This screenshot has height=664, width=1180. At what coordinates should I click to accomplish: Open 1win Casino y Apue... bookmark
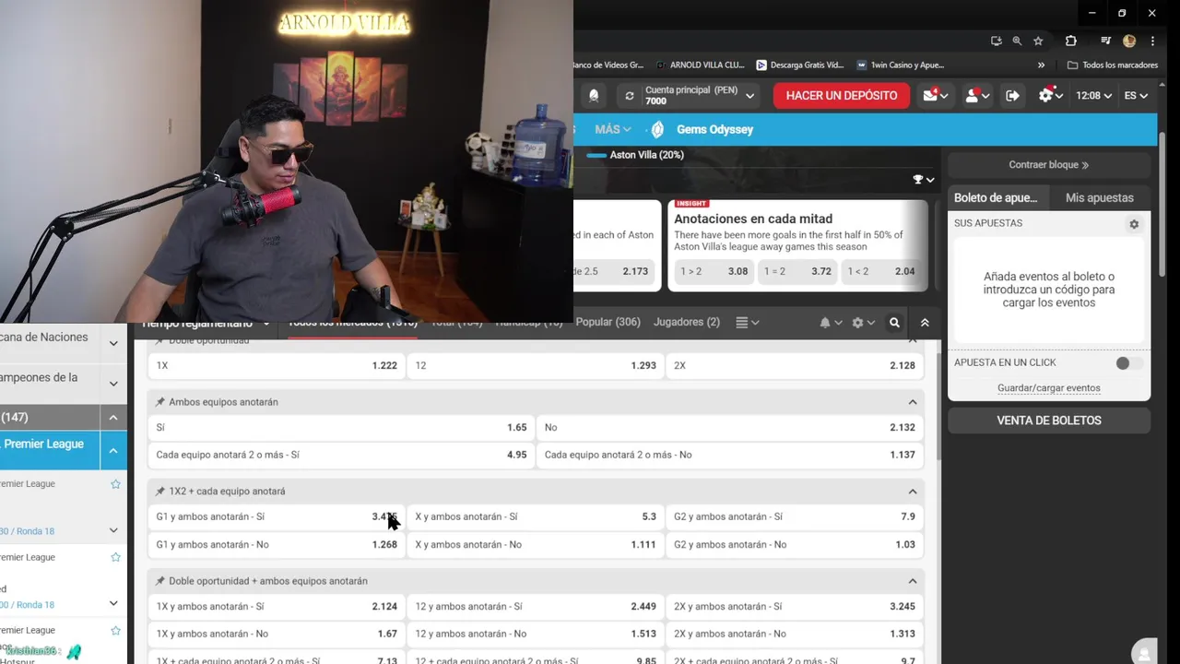901,65
